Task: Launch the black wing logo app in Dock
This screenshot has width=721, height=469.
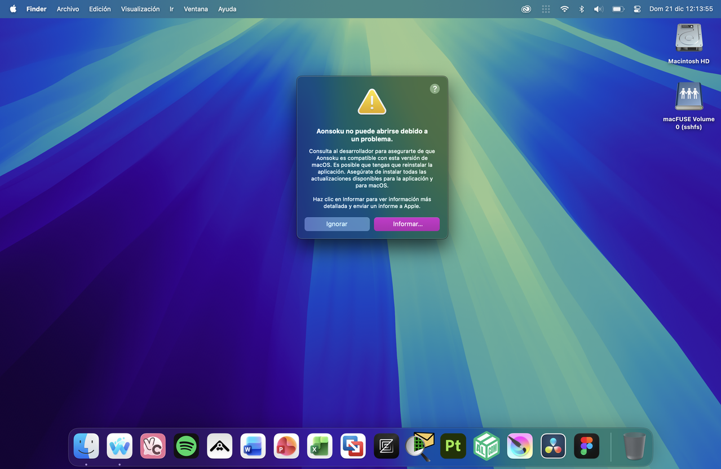Action: [220, 446]
